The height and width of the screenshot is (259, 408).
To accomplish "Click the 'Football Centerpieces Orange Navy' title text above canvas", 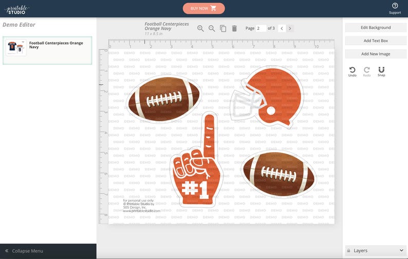I will [167, 26].
